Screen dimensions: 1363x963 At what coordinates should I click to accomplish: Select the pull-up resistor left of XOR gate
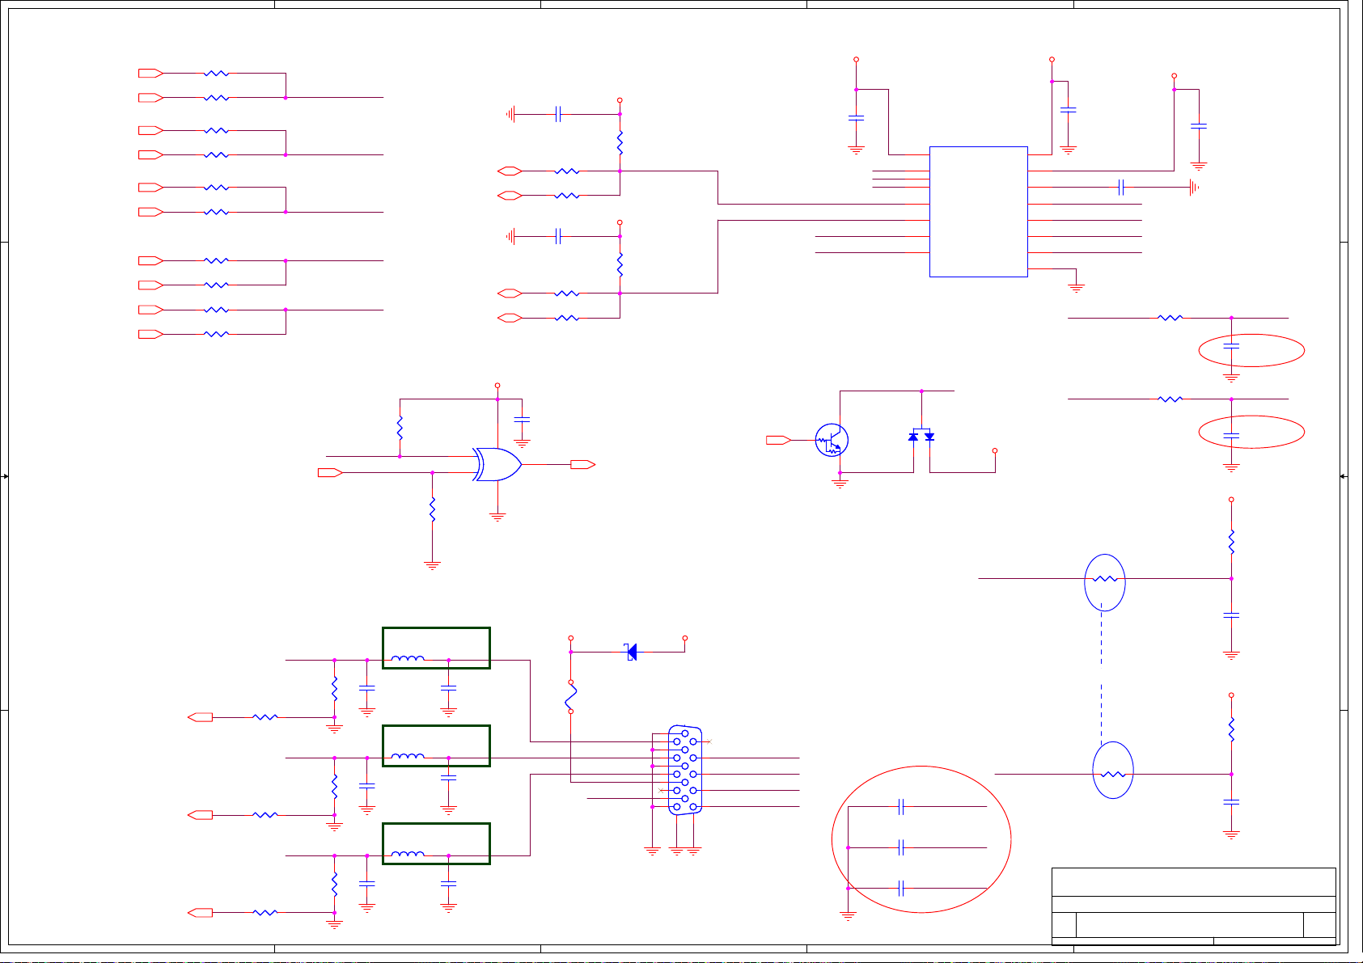click(x=400, y=428)
